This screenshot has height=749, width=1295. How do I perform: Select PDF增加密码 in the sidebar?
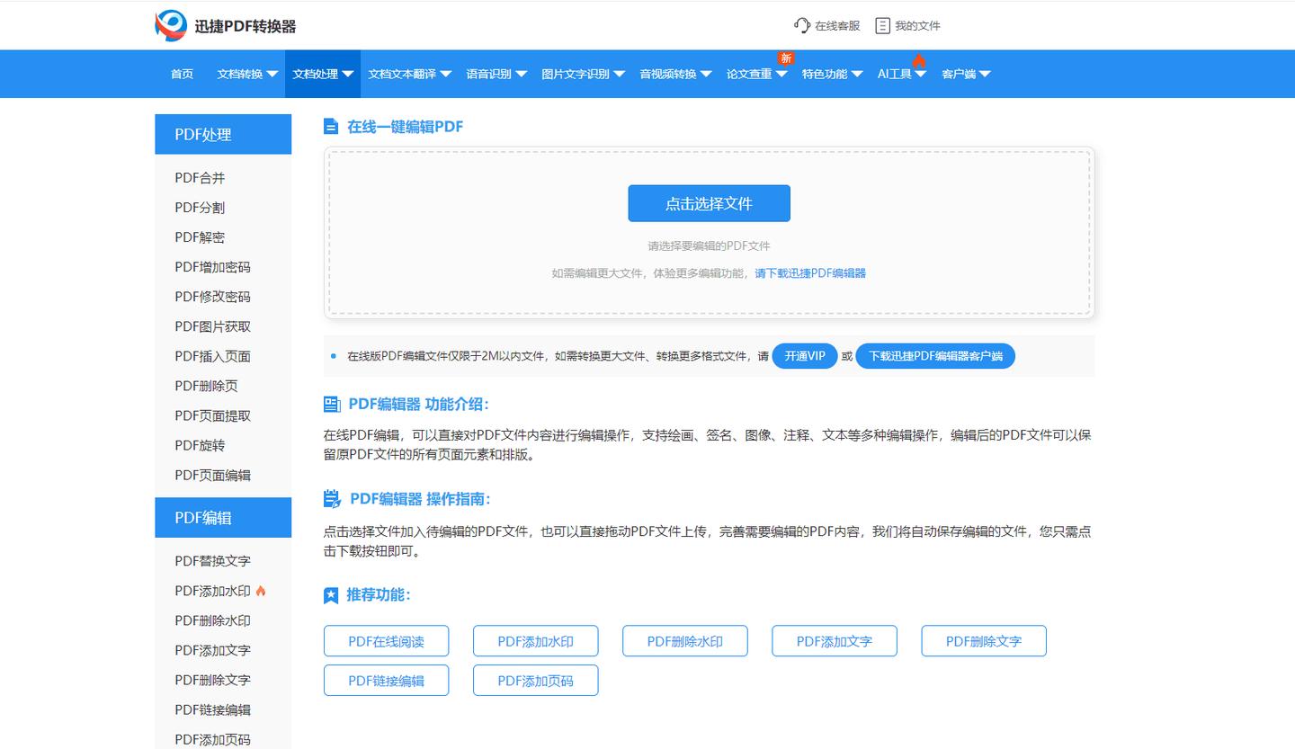click(x=212, y=267)
